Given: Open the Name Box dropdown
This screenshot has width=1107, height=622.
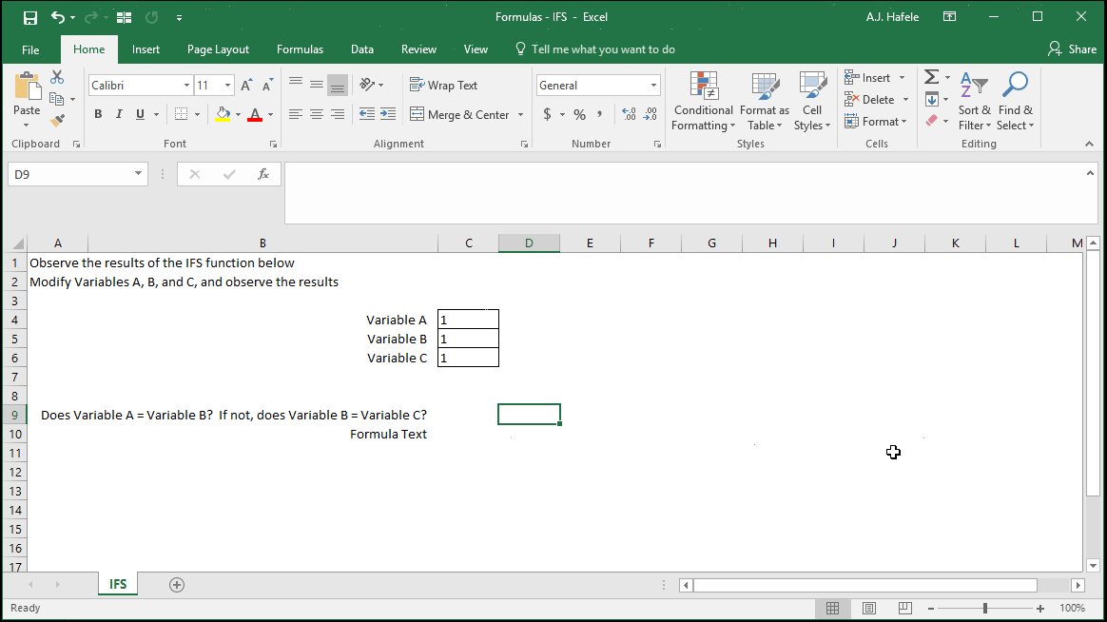Looking at the screenshot, I should [139, 174].
